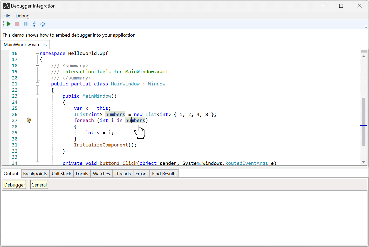The width and height of the screenshot is (369, 247).
Task: Collapse the MainWindow class block
Action: pos(37,84)
